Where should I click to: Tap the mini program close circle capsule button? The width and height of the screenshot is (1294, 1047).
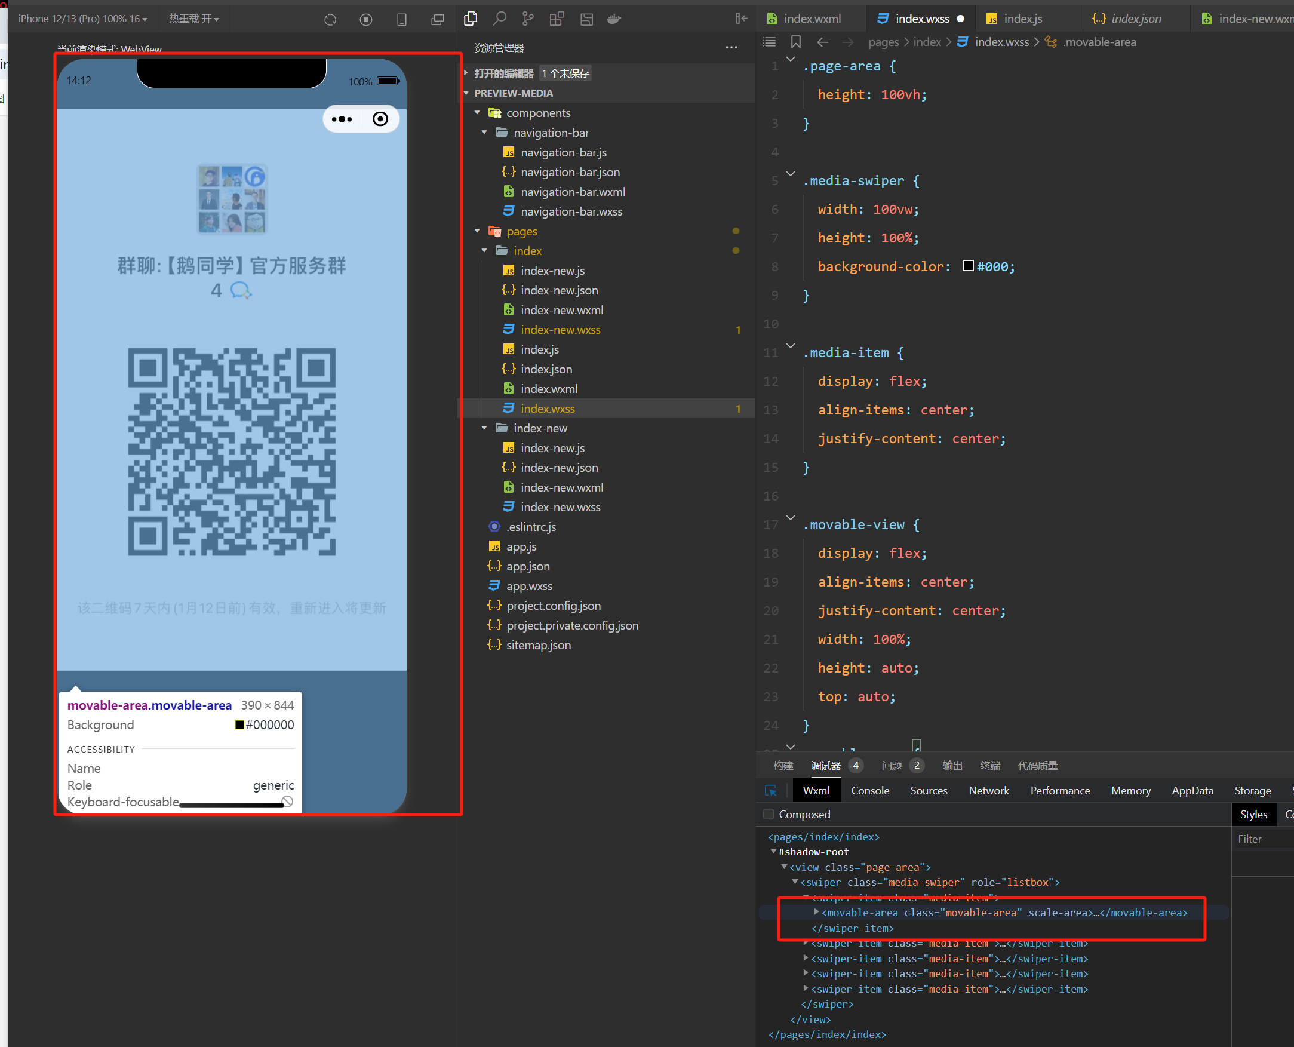coord(380,119)
